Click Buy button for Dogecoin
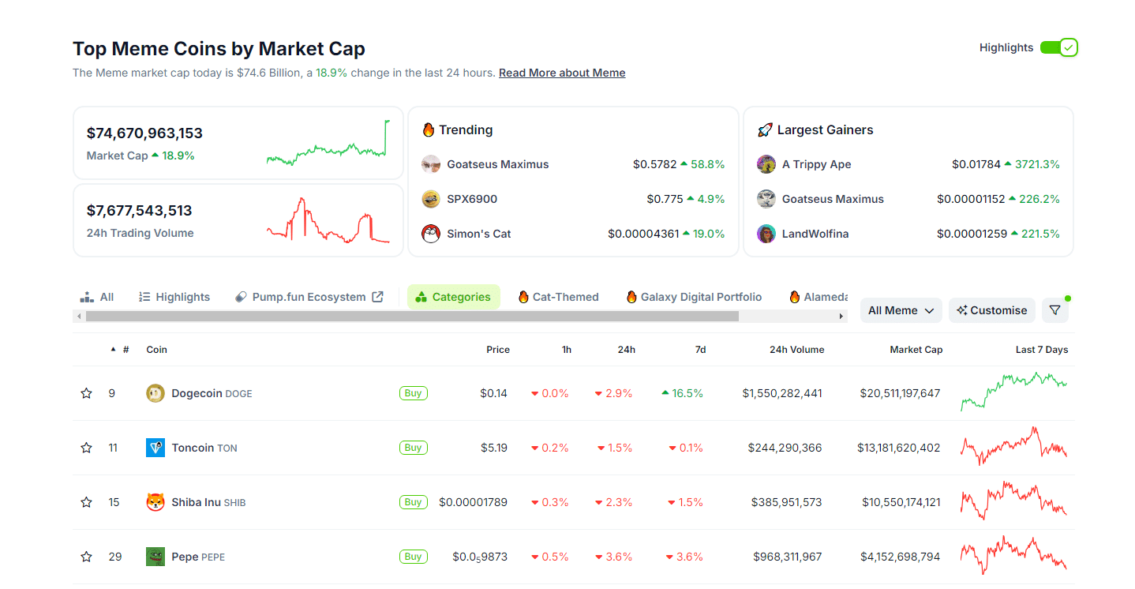Viewport: 1135px width, 589px height. 414,393
